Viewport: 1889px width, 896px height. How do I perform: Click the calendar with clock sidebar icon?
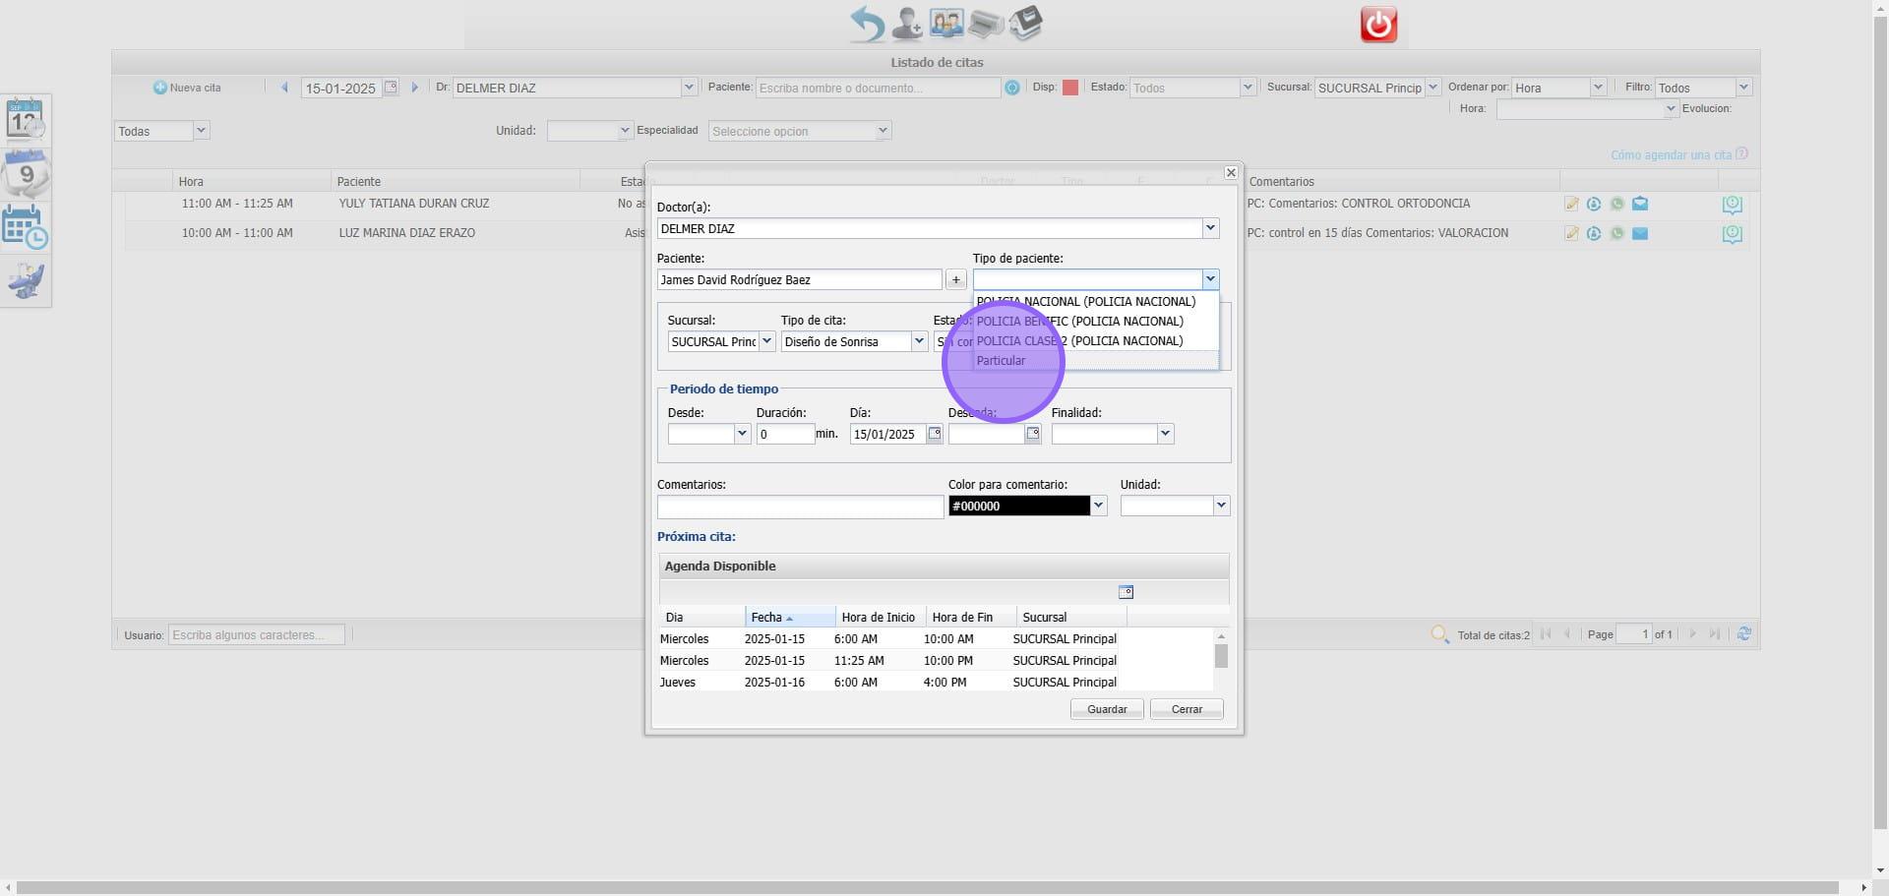coord(26,227)
